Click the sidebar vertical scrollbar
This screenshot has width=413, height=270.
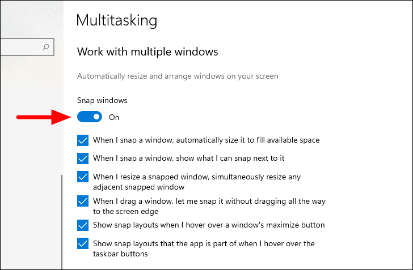62,222
